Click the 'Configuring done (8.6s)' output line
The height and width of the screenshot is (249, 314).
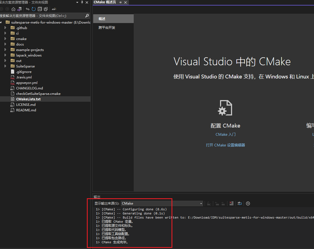click(x=131, y=209)
